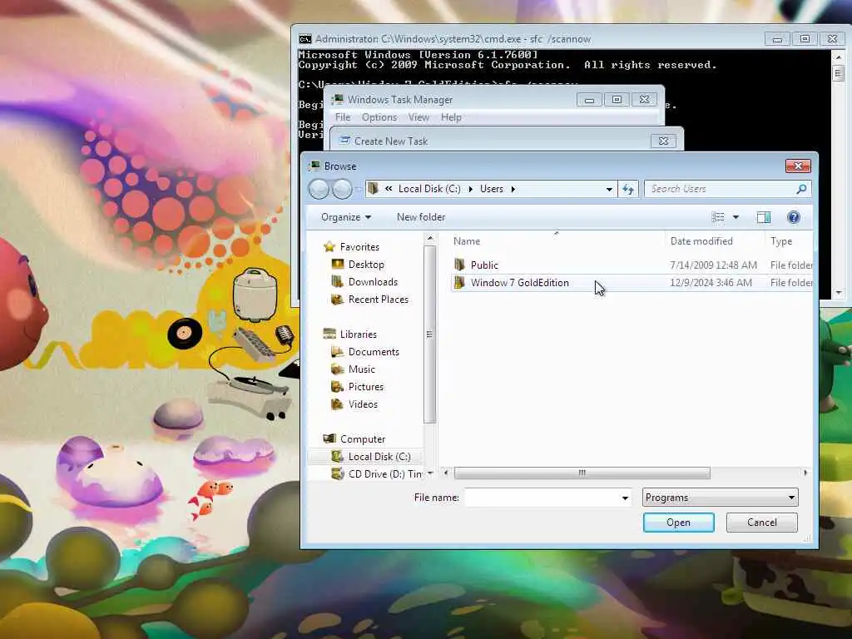Click the New folder button
The width and height of the screenshot is (852, 639).
click(421, 217)
